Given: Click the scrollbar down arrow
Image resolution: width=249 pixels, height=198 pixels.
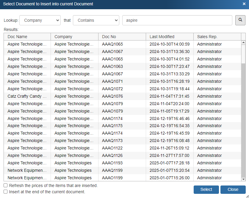Looking at the screenshot, I should tap(243, 179).
